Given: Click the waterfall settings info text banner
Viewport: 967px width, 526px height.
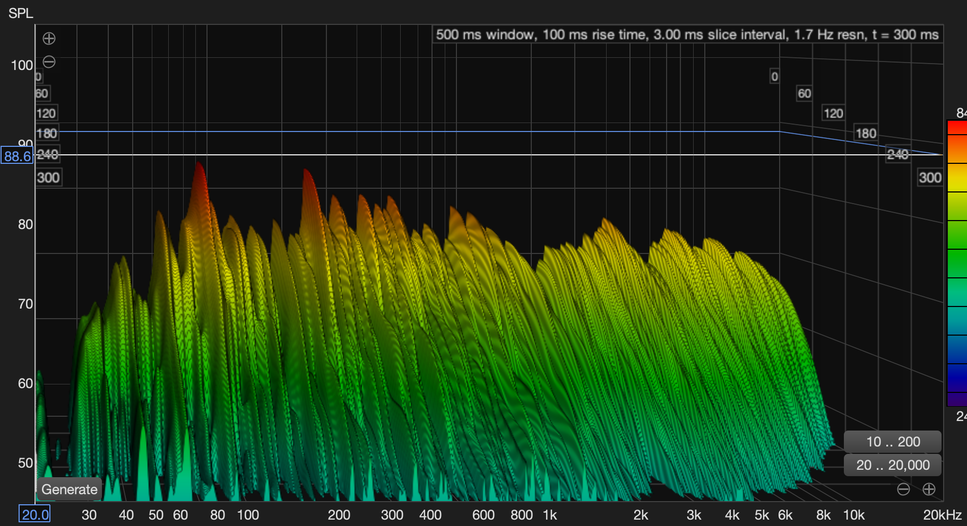Looking at the screenshot, I should (687, 34).
